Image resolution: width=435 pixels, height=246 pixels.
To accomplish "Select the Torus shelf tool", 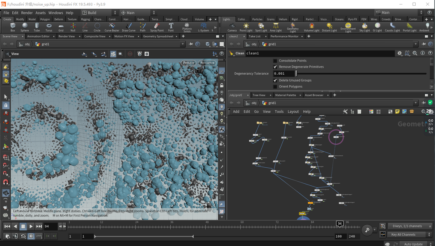I will pyautogui.click(x=49, y=27).
